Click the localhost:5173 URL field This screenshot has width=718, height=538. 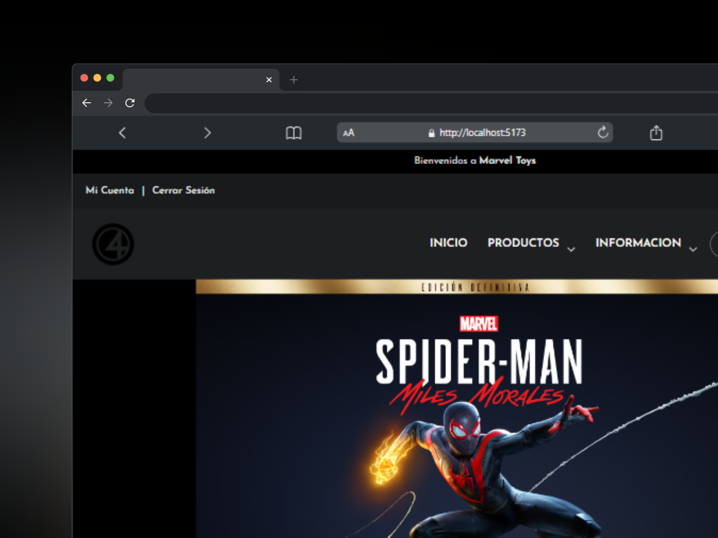[x=475, y=132]
